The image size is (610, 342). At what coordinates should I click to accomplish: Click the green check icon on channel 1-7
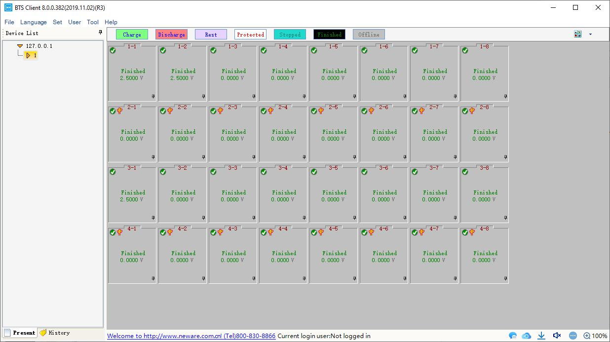415,50
